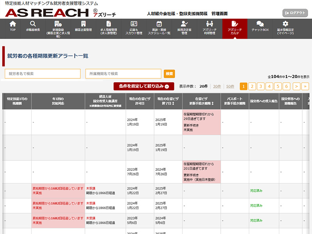
Task: Click the orange 検索 button
Action: (169, 74)
